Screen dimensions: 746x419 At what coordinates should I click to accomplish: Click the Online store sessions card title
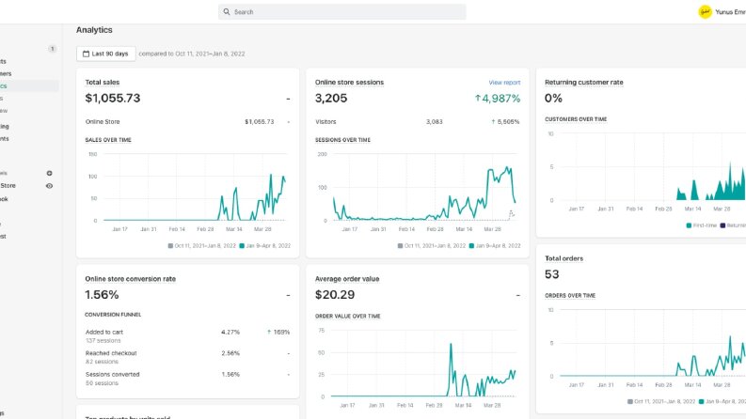tap(349, 82)
